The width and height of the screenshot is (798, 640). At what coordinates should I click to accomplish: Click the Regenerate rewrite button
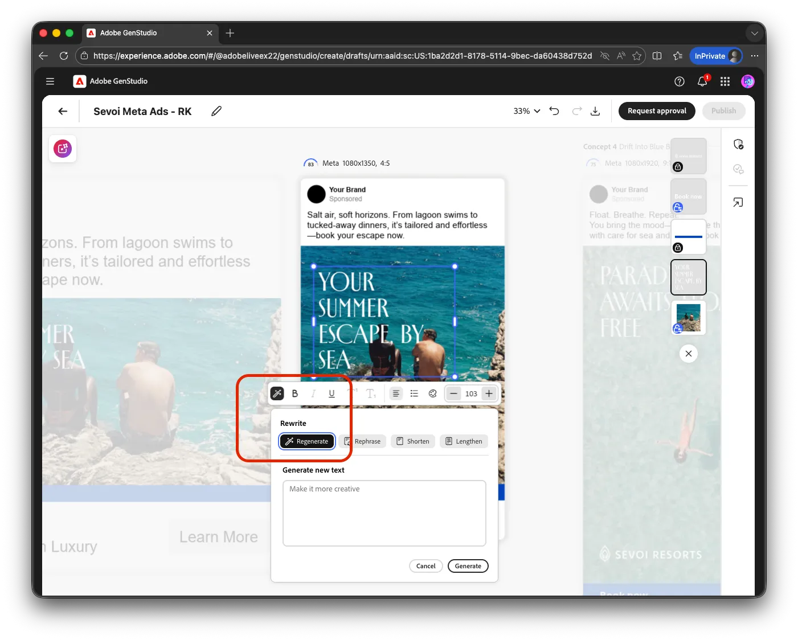[x=307, y=441]
